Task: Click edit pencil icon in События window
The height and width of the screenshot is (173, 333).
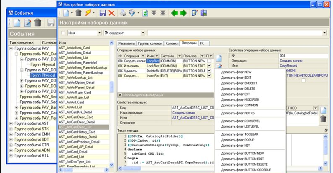Action: (x=28, y=23)
